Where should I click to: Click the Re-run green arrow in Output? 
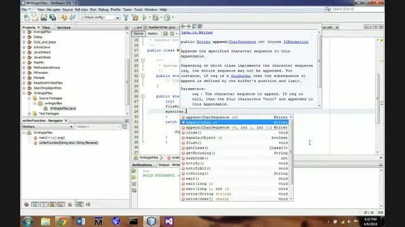click(x=134, y=171)
